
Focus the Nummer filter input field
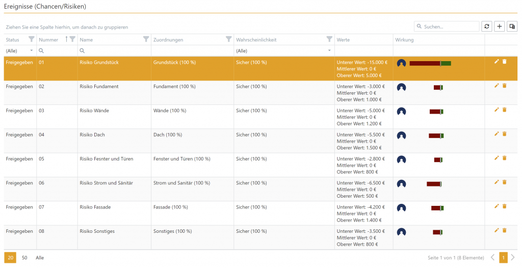pos(57,50)
